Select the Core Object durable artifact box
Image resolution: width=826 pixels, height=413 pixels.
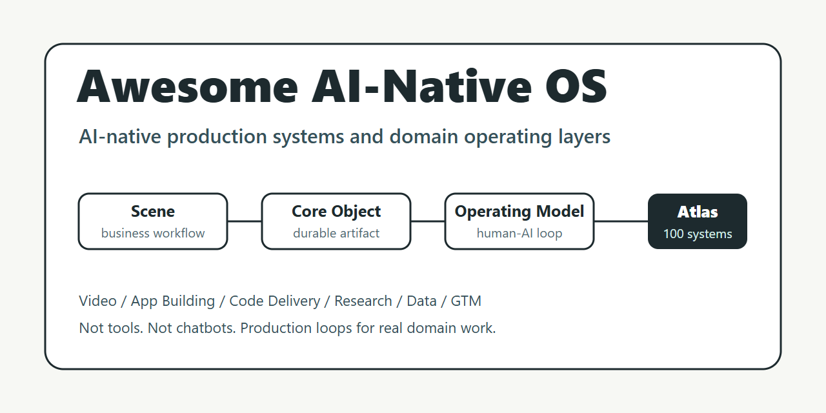[x=336, y=221]
